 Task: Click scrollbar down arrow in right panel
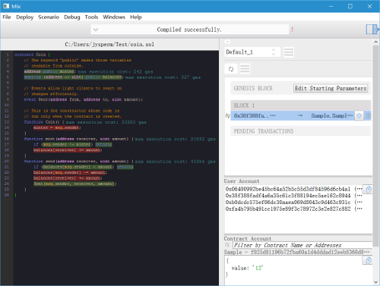pyautogui.click(x=375, y=282)
